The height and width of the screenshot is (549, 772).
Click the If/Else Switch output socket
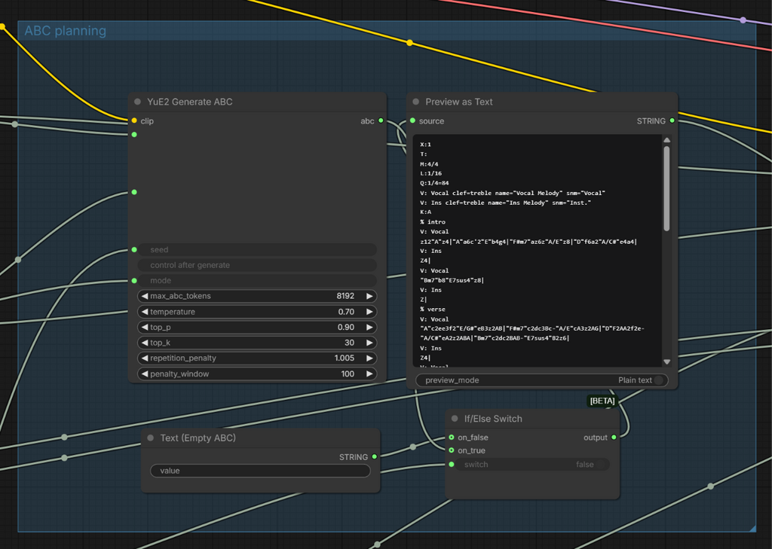pos(614,438)
